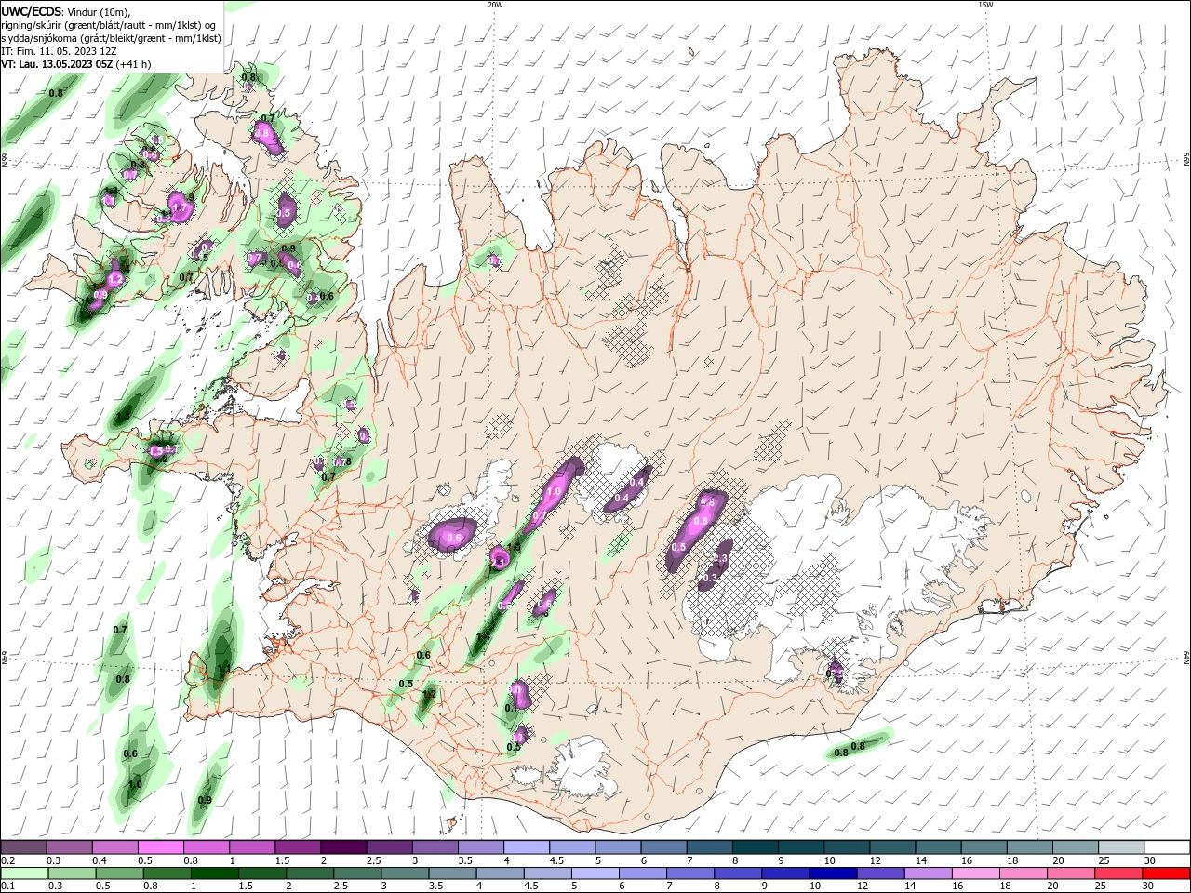Click the 20W longitude label
This screenshot has width=1191, height=893.
[495, 5]
